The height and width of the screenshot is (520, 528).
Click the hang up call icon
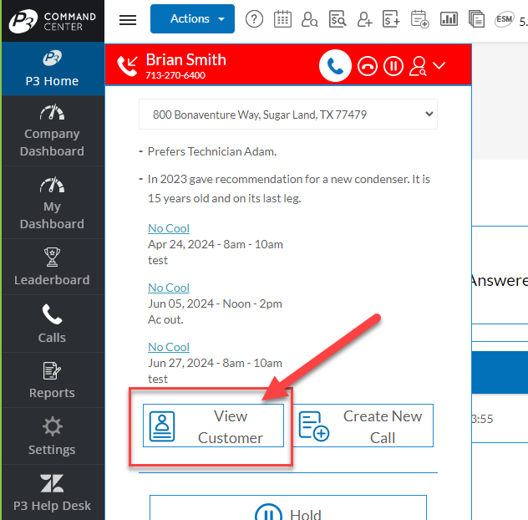click(368, 66)
